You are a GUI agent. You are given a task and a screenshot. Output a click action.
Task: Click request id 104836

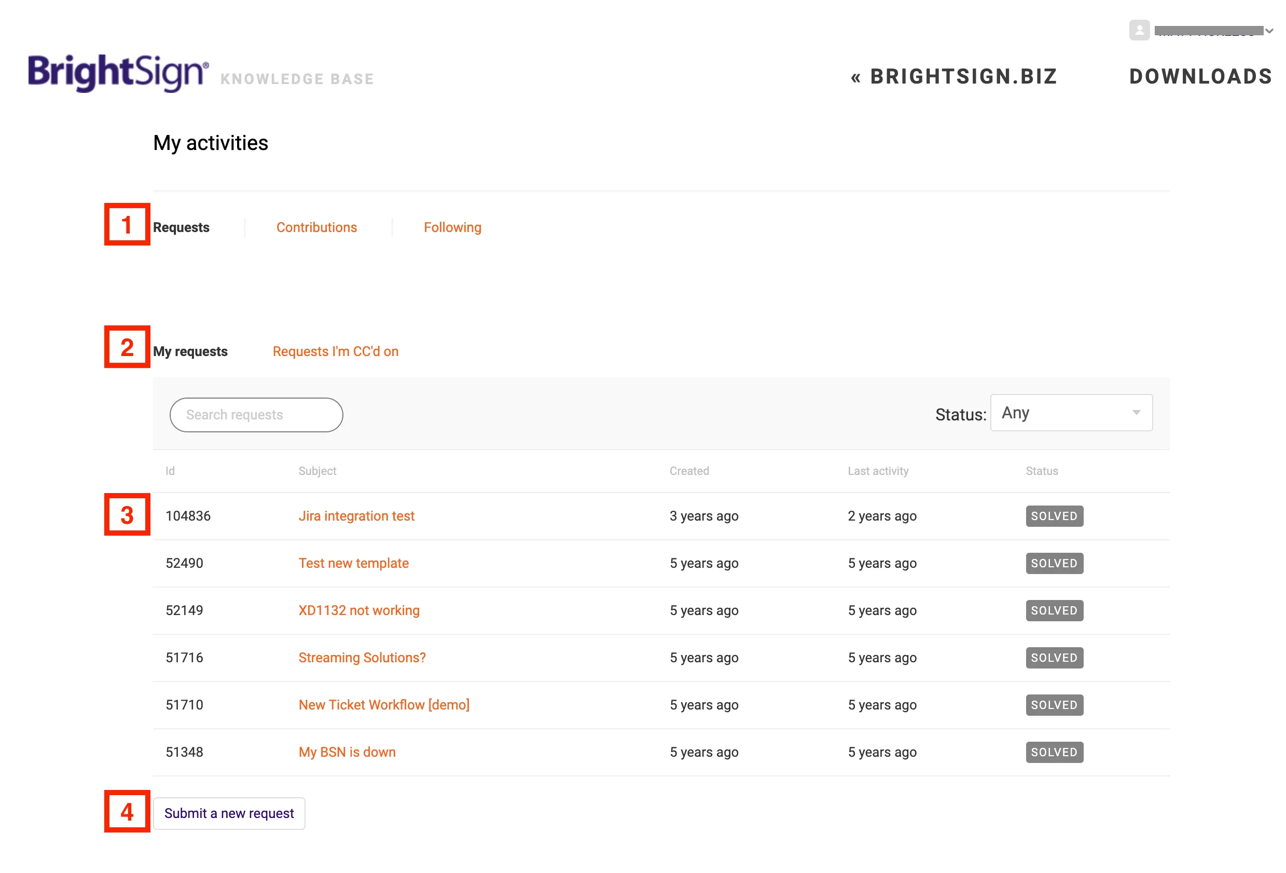pyautogui.click(x=188, y=516)
